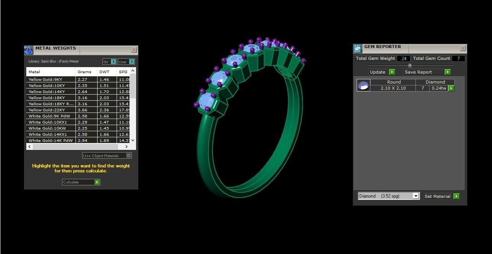Click the Round shape cell in Gem Reporter
Image resolution: width=492 pixels, height=254 pixels.
394,82
